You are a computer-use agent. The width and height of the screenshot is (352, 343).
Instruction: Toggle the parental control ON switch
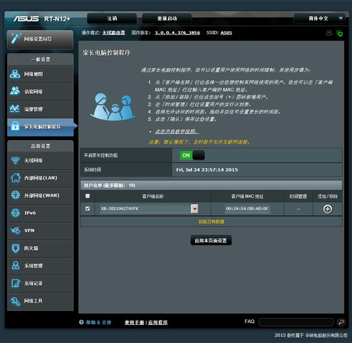[192, 155]
